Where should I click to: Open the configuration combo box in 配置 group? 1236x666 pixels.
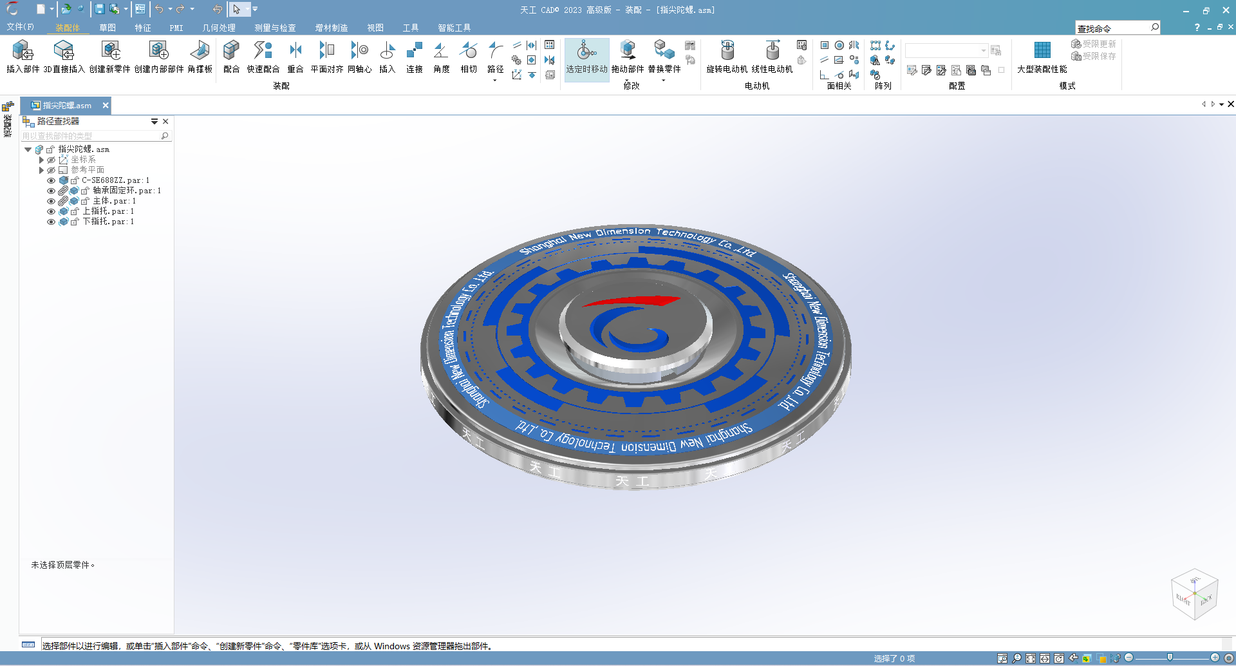coord(946,50)
